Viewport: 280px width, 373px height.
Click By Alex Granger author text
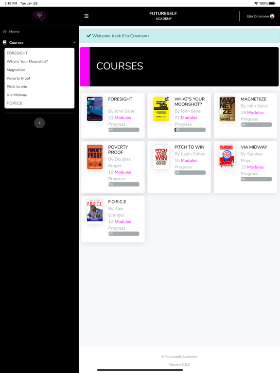click(x=116, y=211)
